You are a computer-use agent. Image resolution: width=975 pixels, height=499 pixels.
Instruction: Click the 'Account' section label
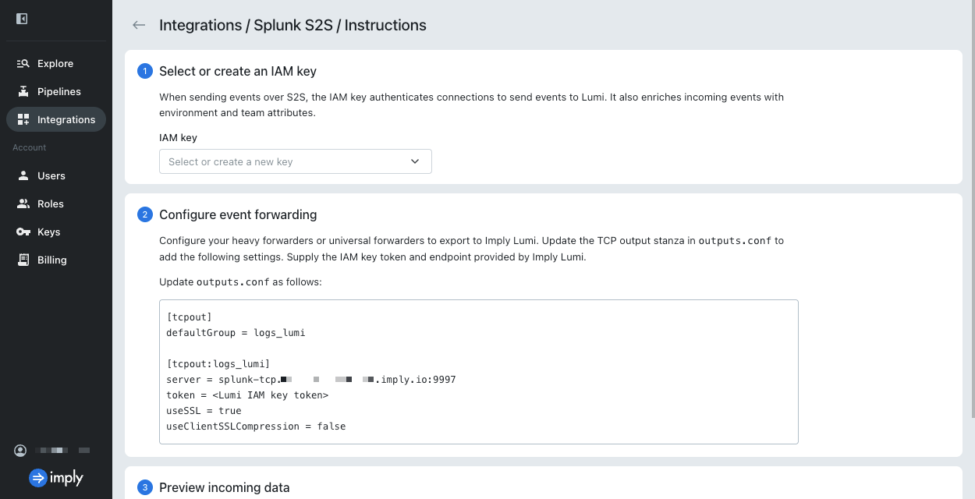[30, 147]
